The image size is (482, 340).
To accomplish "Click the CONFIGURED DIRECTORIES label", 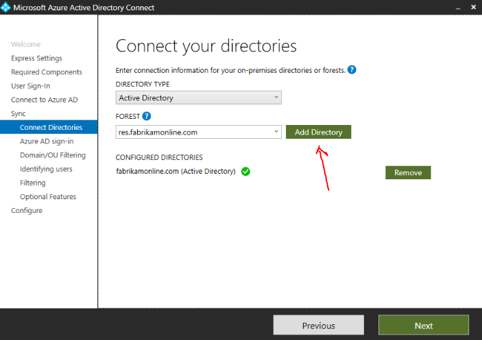I will coord(159,157).
